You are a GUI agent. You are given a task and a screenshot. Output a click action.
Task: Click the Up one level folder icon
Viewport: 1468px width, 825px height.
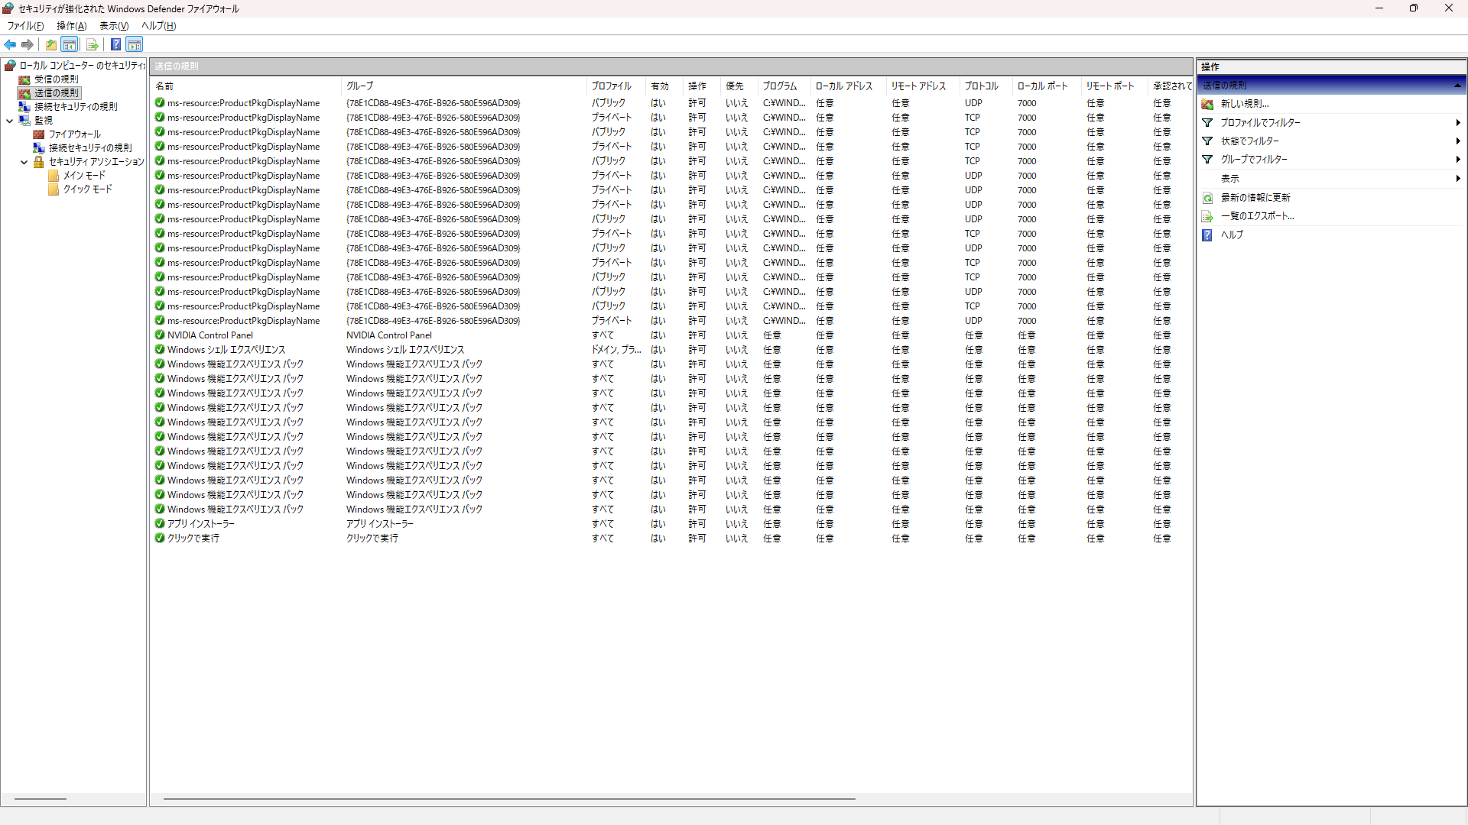[51, 44]
